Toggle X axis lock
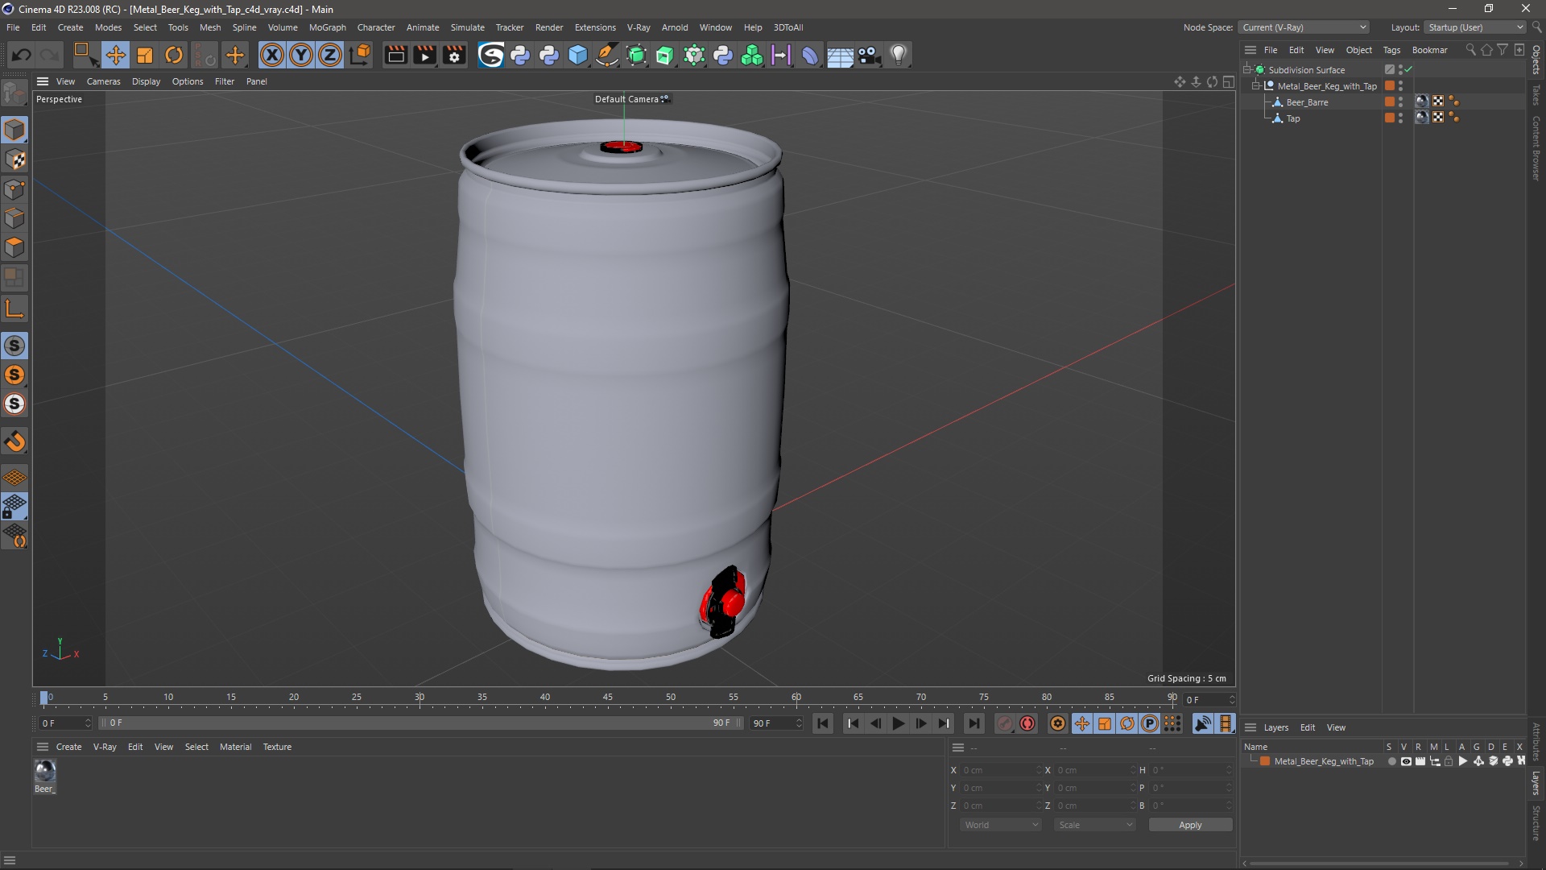Viewport: 1546px width, 870px height. [x=272, y=55]
